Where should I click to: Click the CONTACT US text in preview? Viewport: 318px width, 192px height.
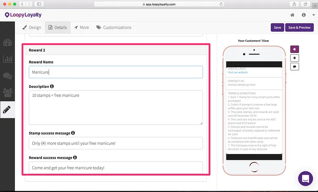point(236,81)
